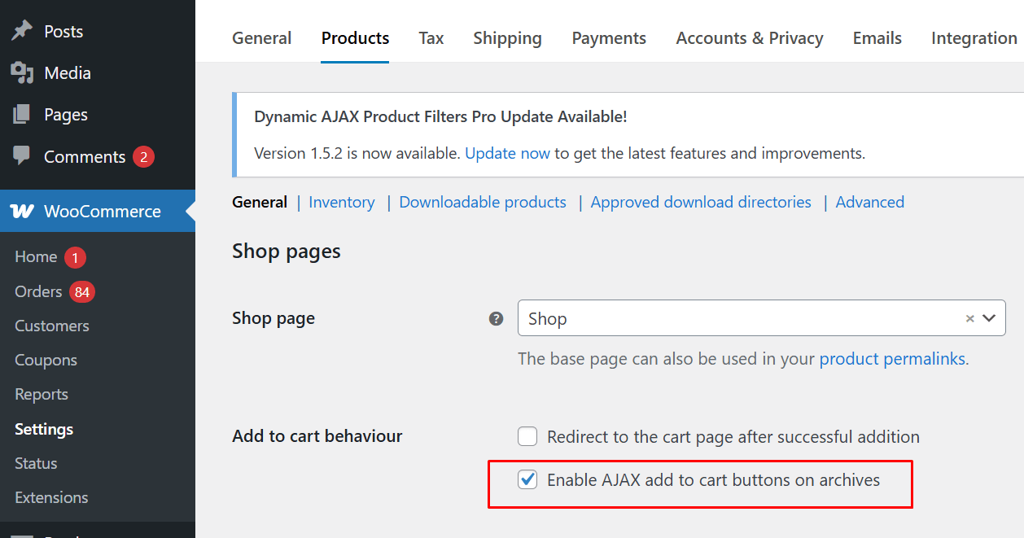
Task: Open WooCommerce Settings submenu item
Action: click(x=44, y=429)
